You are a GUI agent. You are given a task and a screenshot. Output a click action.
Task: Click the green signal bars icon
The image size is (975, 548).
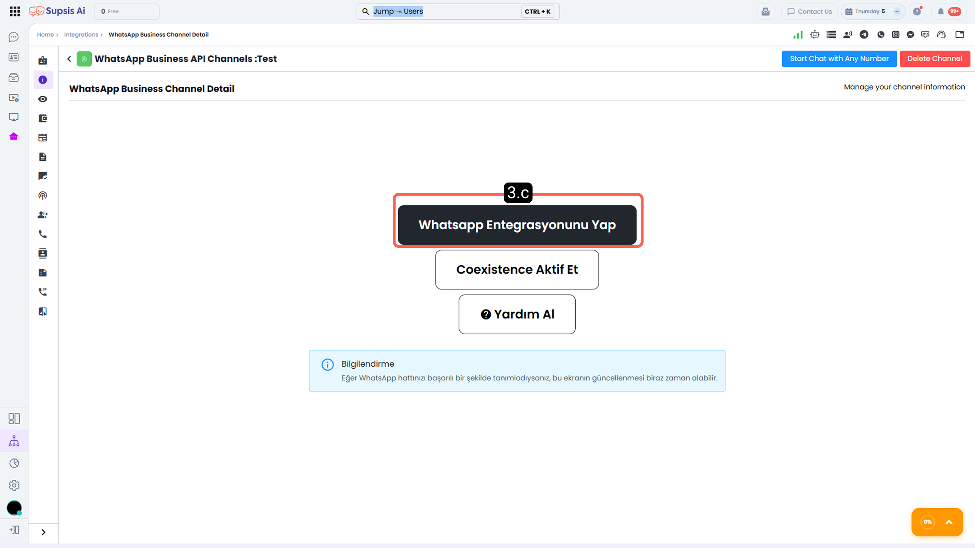[x=798, y=35]
